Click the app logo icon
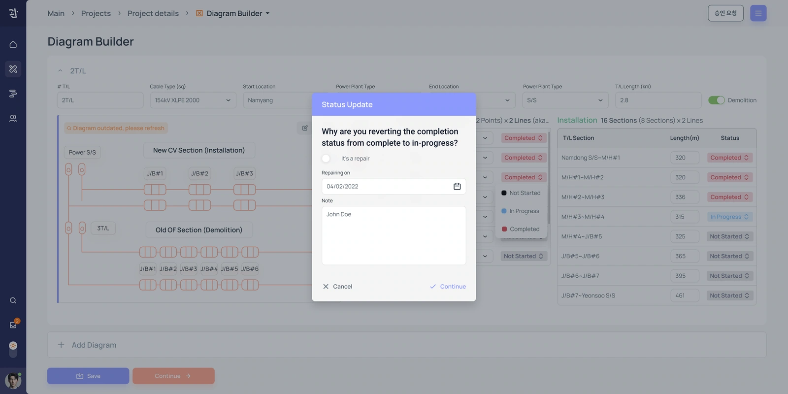 coord(13,13)
